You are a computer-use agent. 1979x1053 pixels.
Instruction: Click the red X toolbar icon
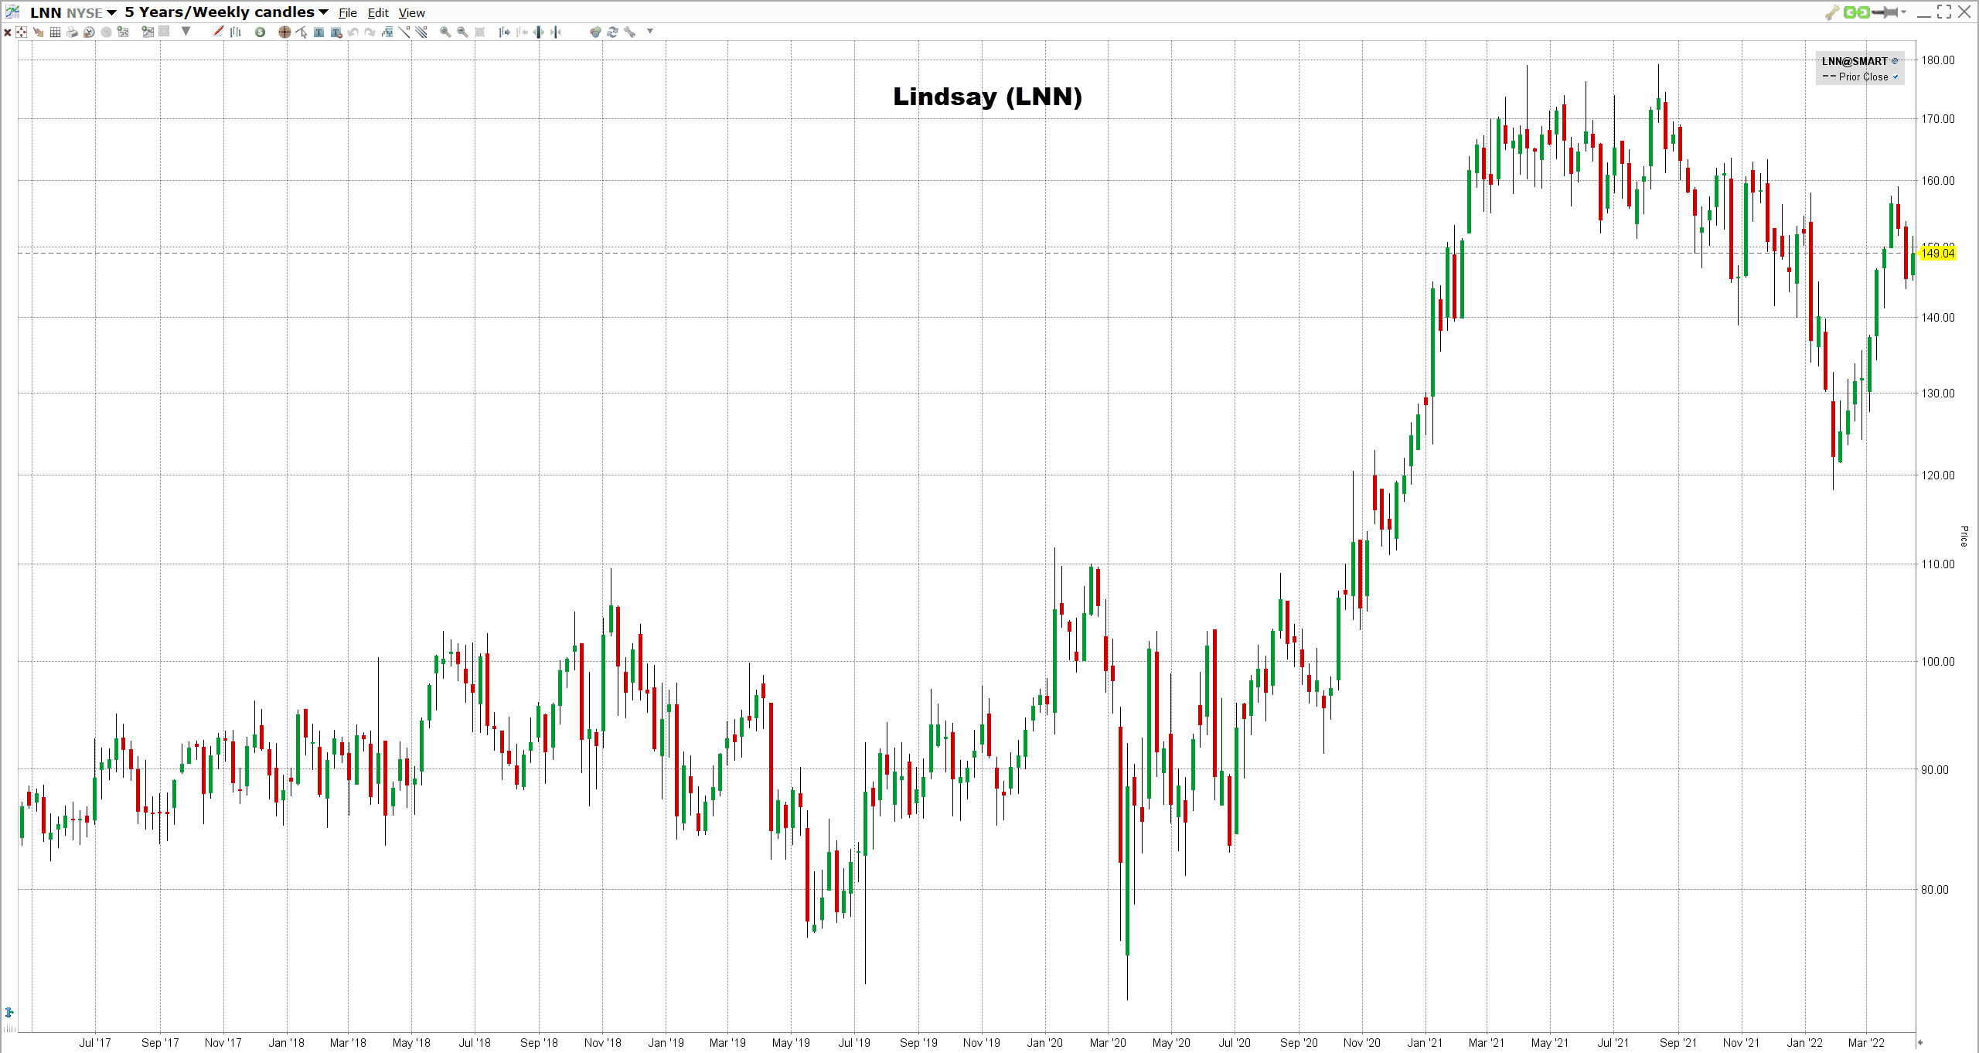click(8, 32)
